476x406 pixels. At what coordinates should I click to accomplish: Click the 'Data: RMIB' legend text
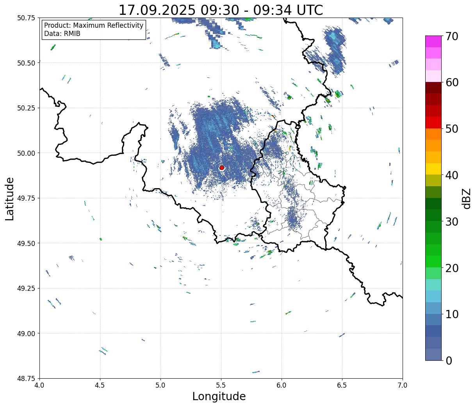(62, 34)
